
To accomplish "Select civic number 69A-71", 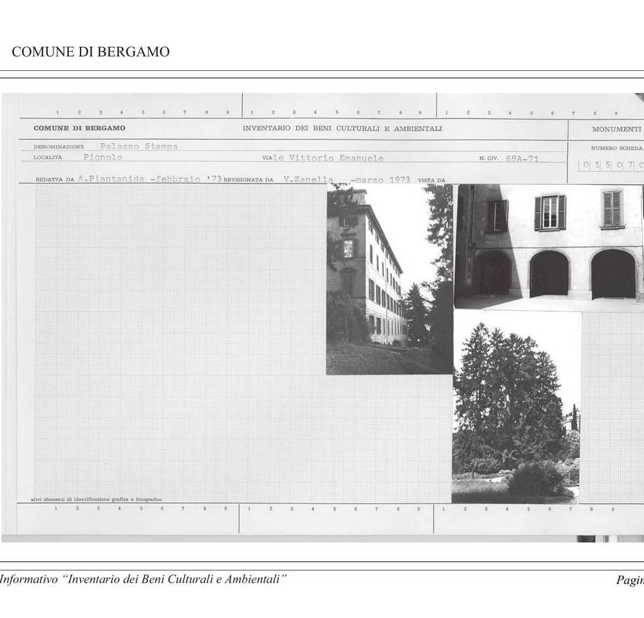I will click(x=522, y=158).
